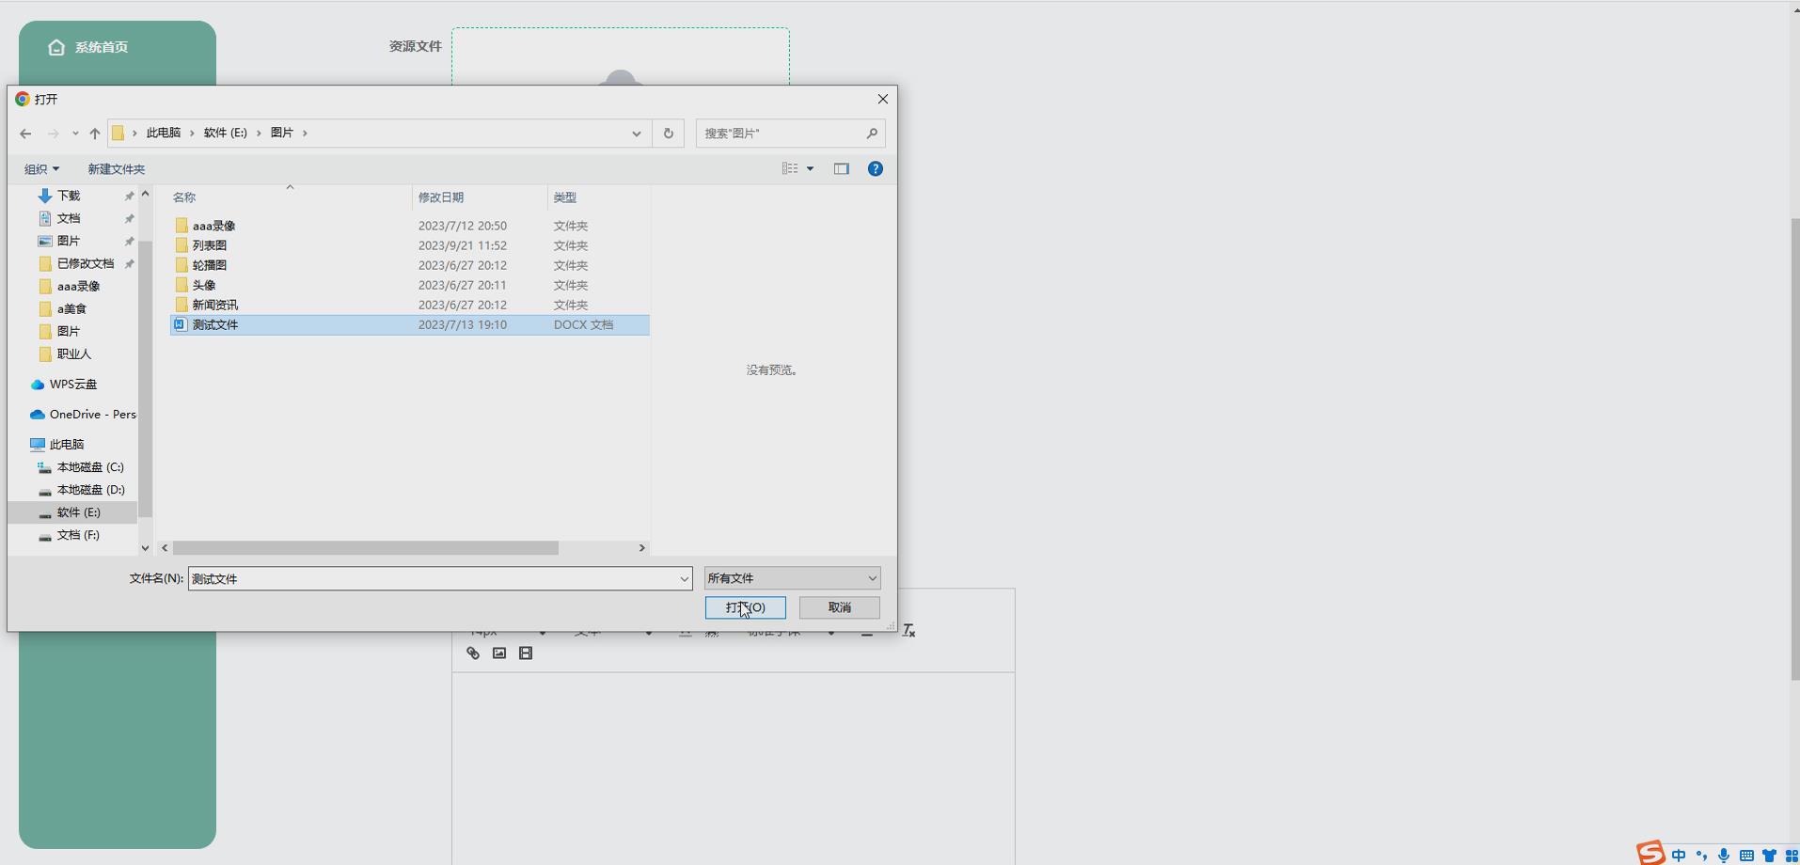Refresh the 图片 folder listing
The height and width of the screenshot is (865, 1800).
pos(668,134)
